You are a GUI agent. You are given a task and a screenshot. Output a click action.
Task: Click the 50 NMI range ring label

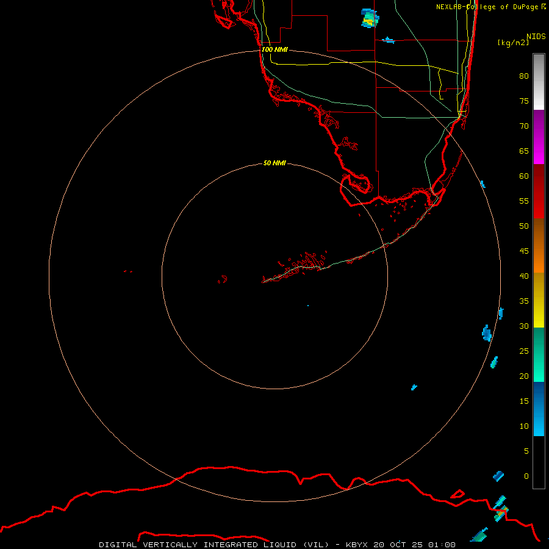click(274, 163)
